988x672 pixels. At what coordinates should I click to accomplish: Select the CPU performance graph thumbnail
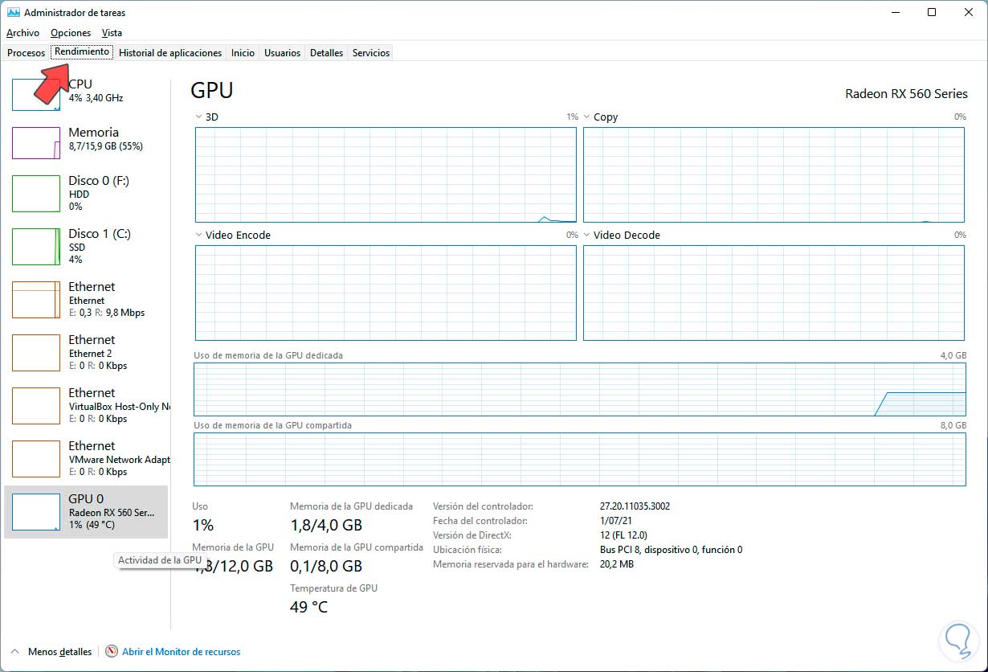coord(36,95)
